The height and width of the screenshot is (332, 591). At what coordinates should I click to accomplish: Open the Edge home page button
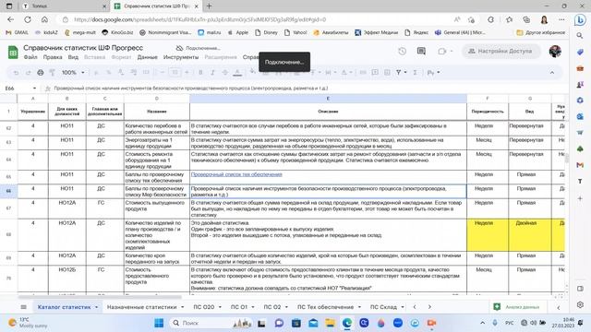pyautogui.click(x=44, y=19)
